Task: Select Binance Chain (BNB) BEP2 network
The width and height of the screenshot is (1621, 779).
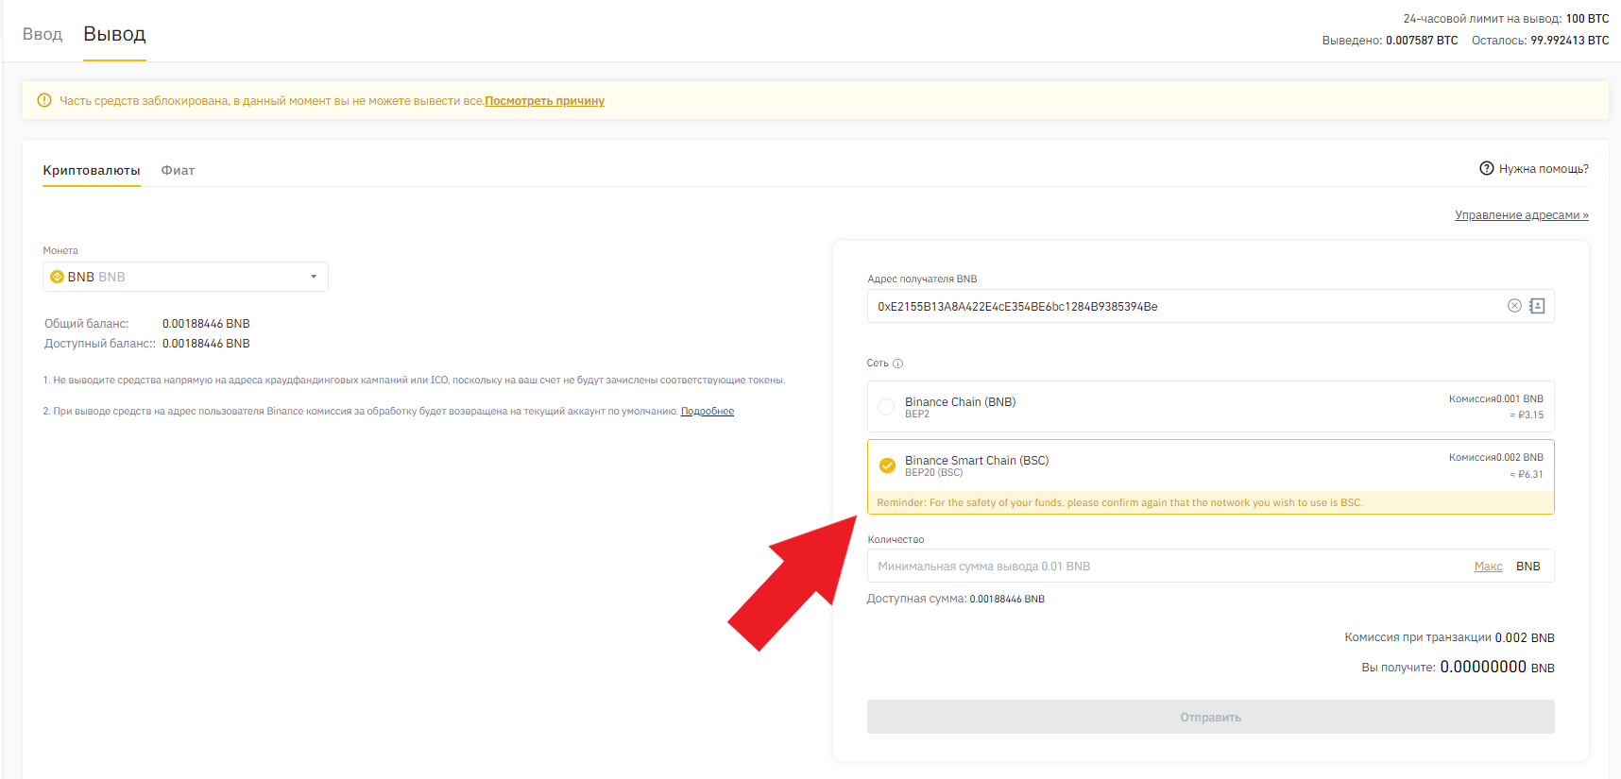Action: pos(1211,407)
